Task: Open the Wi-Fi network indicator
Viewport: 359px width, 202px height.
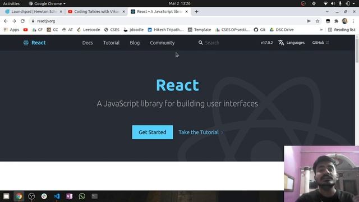Action: pyautogui.click(x=325, y=3)
